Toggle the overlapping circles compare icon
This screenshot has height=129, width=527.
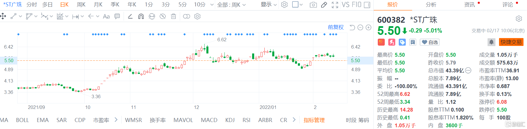pyautogui.click(x=187, y=16)
